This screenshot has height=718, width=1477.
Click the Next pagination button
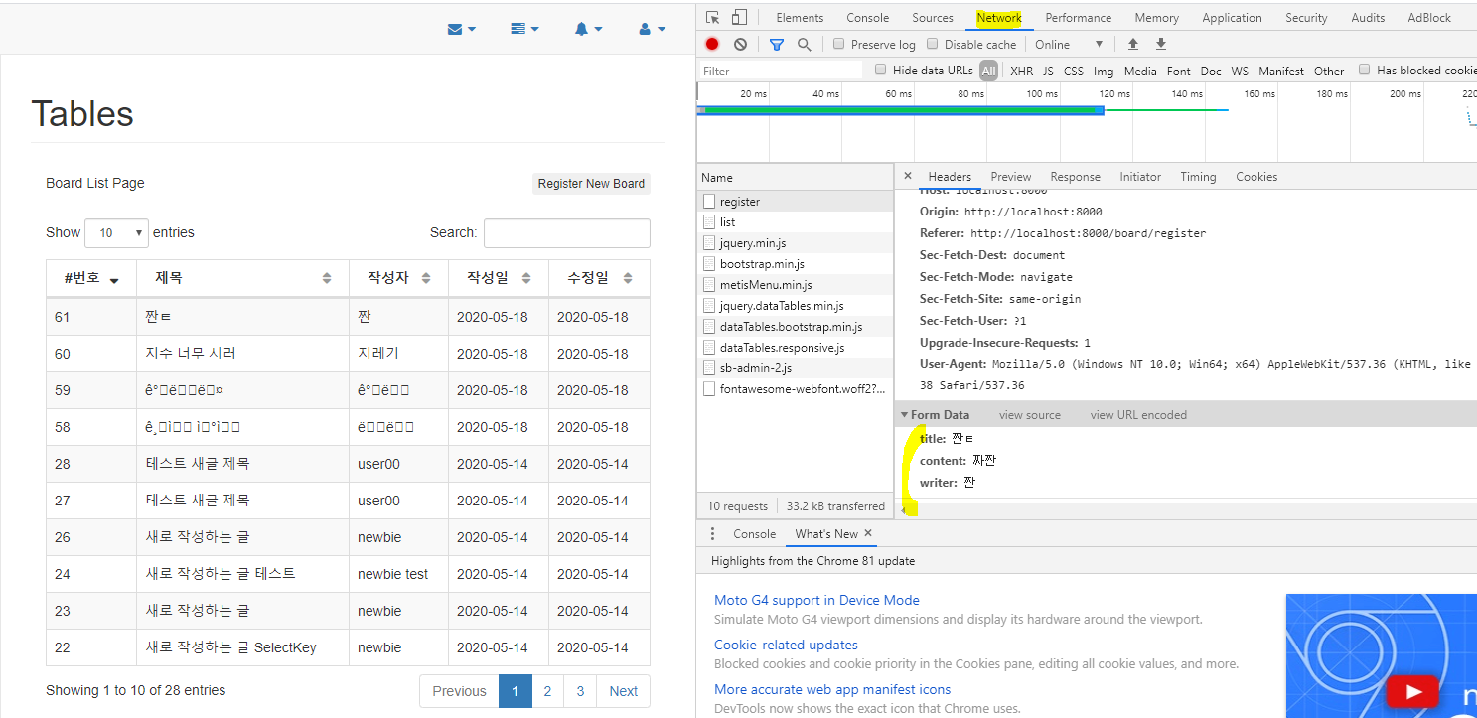(x=624, y=691)
